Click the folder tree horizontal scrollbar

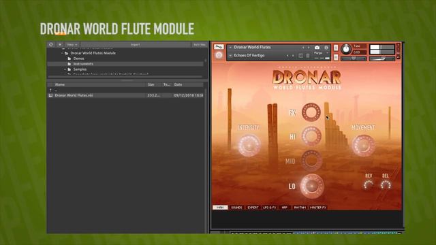(x=125, y=77)
